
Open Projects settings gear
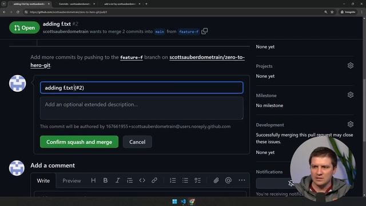coord(350,65)
